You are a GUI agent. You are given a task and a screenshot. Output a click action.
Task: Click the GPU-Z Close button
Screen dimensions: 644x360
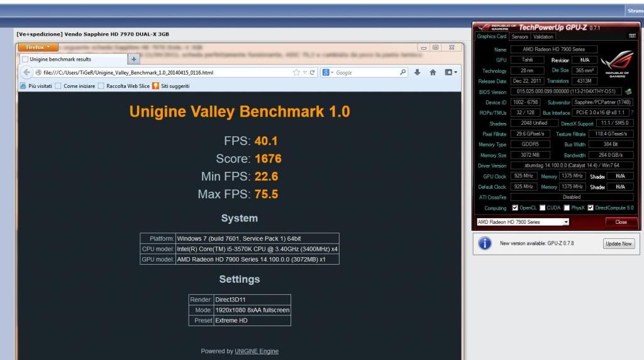click(621, 222)
